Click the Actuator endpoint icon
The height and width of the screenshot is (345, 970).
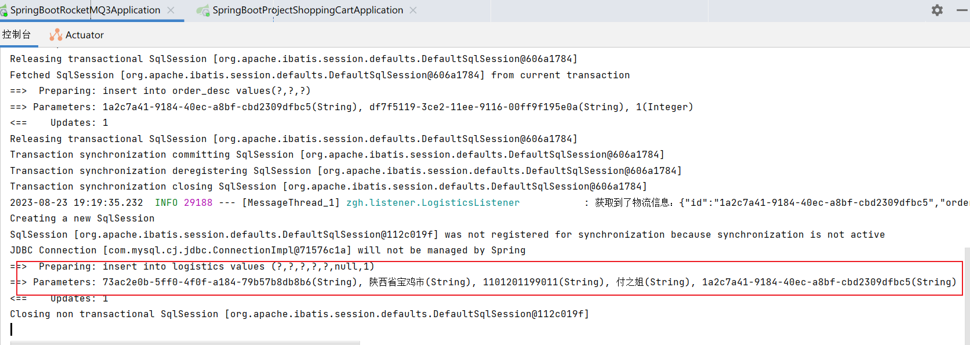(x=56, y=35)
